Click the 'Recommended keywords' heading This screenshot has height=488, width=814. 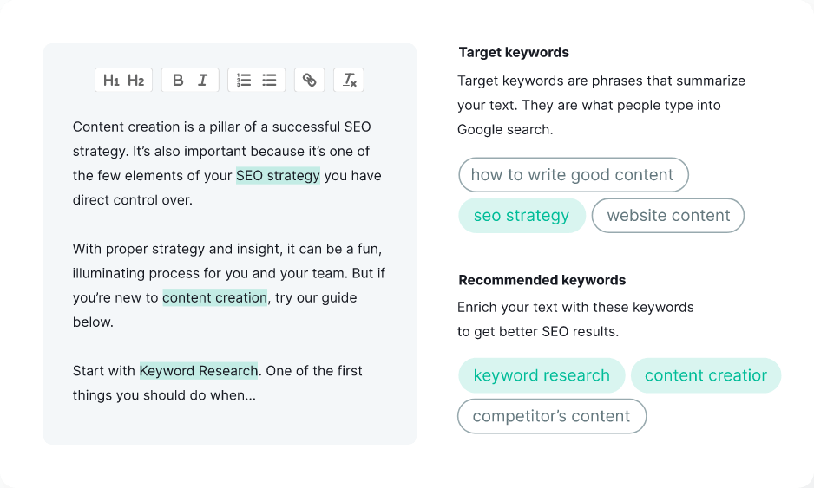click(x=542, y=280)
